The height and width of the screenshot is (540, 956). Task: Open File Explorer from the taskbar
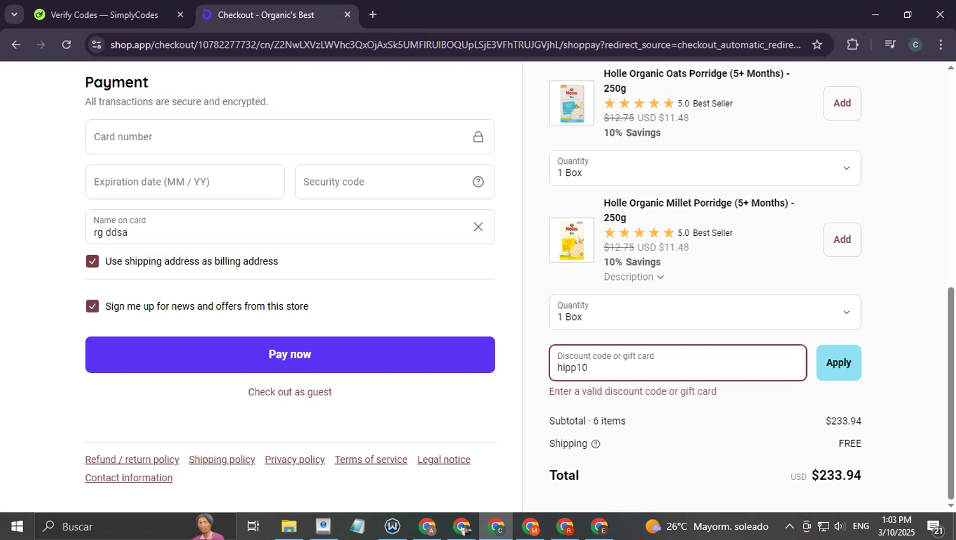pyautogui.click(x=289, y=527)
